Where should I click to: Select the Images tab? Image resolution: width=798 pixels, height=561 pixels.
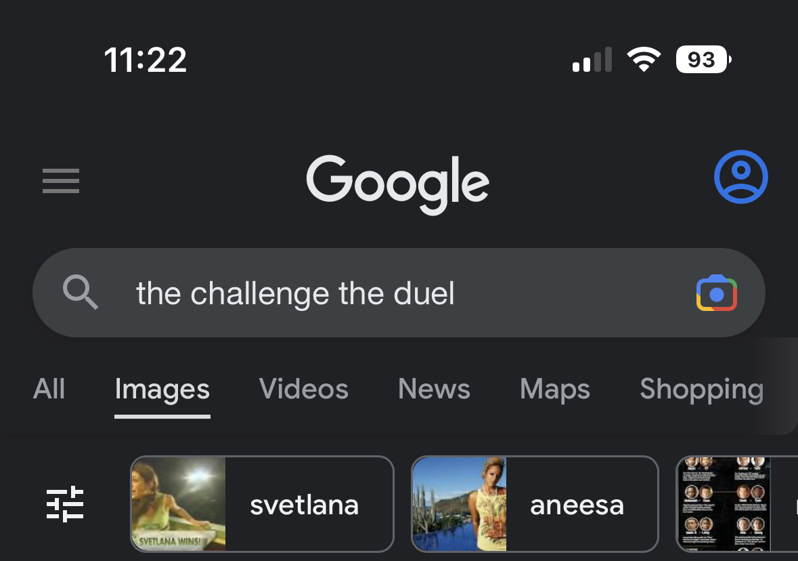pyautogui.click(x=162, y=390)
